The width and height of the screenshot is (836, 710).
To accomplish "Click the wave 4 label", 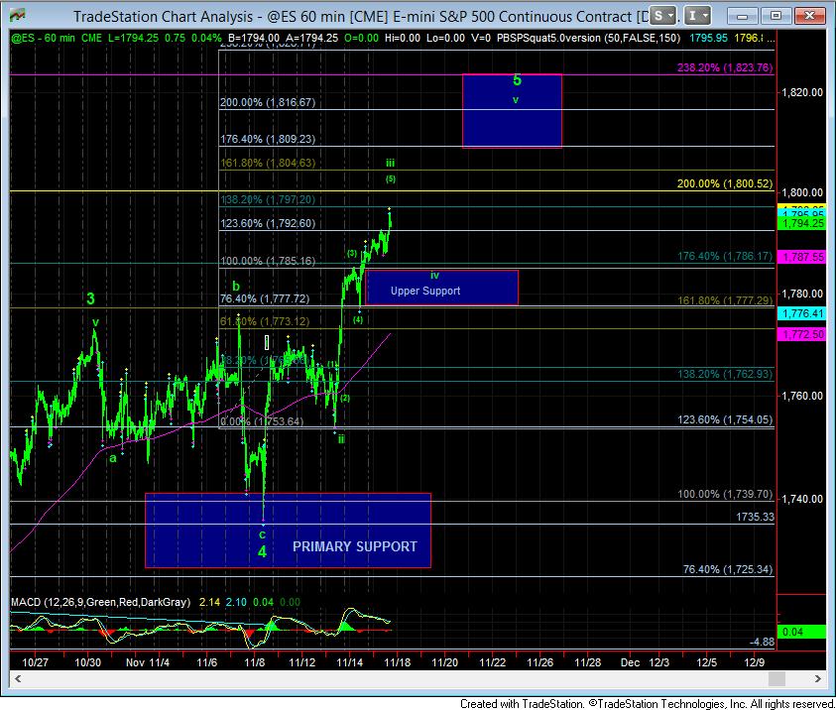I will pos(262,551).
